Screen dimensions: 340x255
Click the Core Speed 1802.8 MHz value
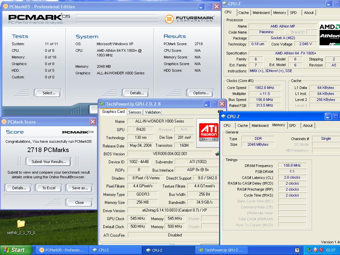pos(265,88)
